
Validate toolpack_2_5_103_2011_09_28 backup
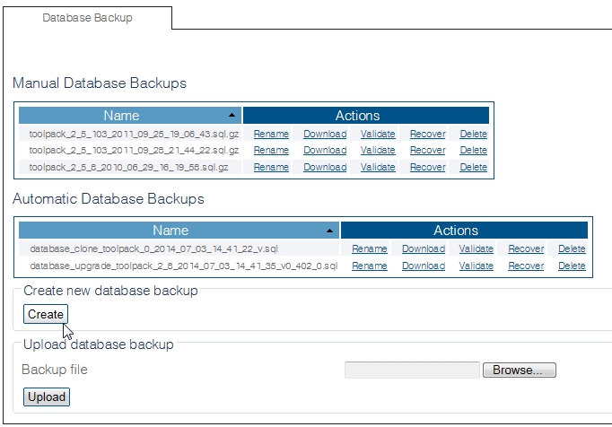click(378, 151)
